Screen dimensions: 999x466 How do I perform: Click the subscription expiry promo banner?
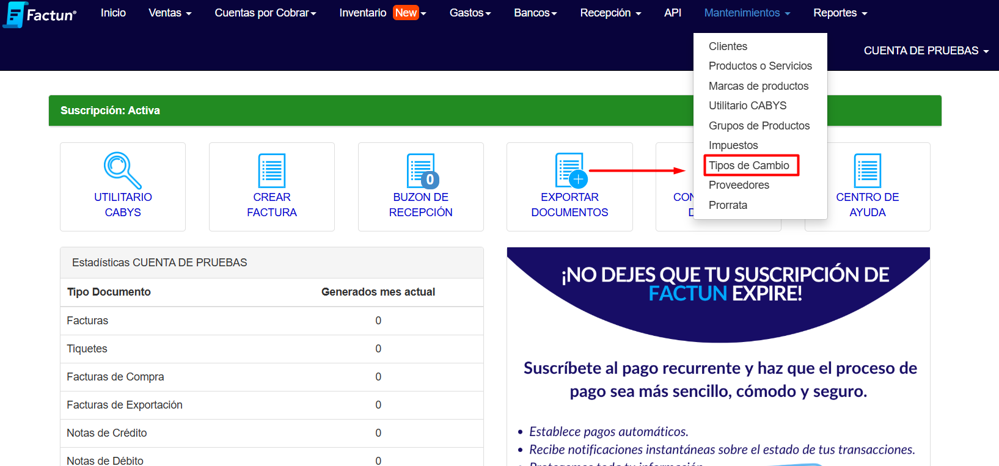click(719, 357)
